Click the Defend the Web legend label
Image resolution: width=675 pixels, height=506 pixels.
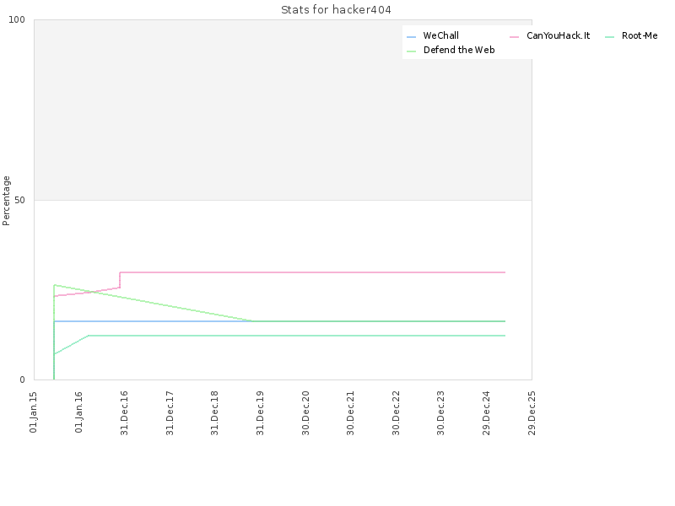(x=459, y=50)
